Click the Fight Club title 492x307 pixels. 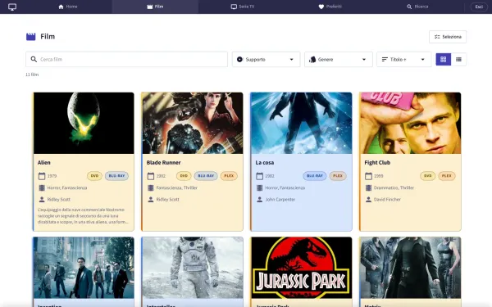click(377, 163)
